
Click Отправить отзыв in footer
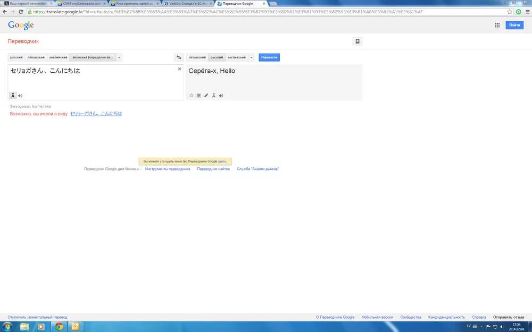pyautogui.click(x=509, y=318)
